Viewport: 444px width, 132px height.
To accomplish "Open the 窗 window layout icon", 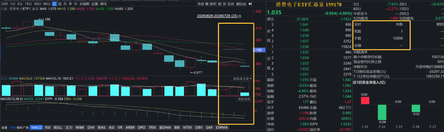I will 220,4.
